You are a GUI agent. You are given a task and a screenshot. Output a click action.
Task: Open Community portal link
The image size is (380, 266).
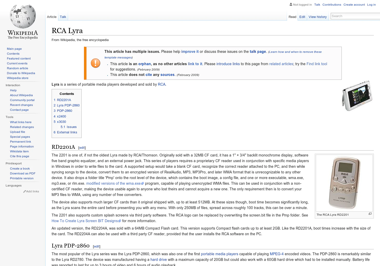(22, 100)
